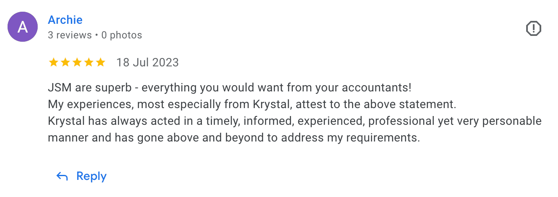This screenshot has height=197, width=558.
Task: Click the fifth yellow rating star
Action: (100, 63)
